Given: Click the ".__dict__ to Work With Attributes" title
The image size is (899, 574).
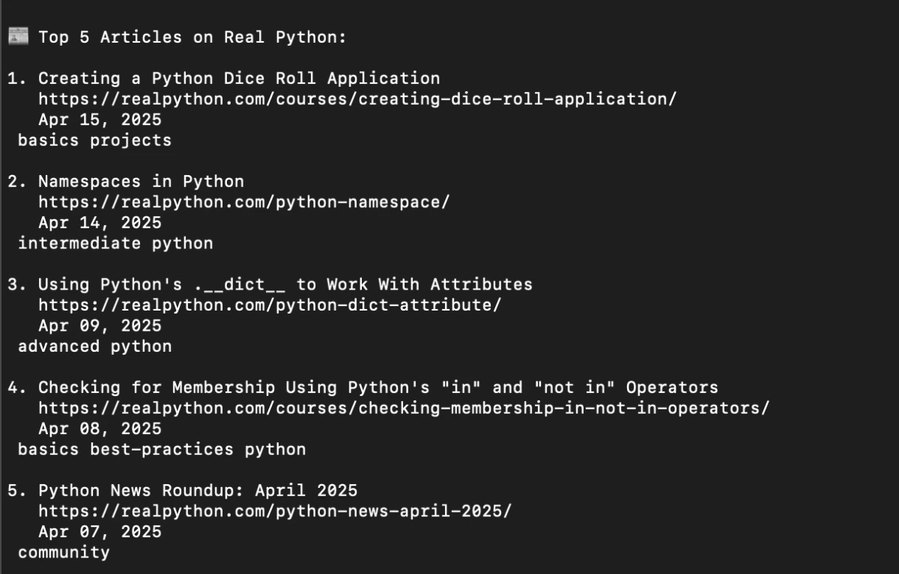Looking at the screenshot, I should [x=285, y=284].
